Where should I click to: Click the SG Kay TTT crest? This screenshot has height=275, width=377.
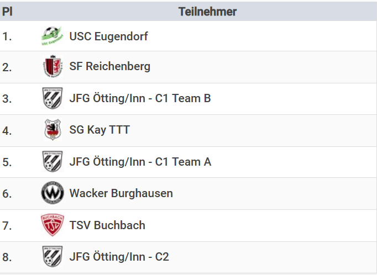click(53, 130)
